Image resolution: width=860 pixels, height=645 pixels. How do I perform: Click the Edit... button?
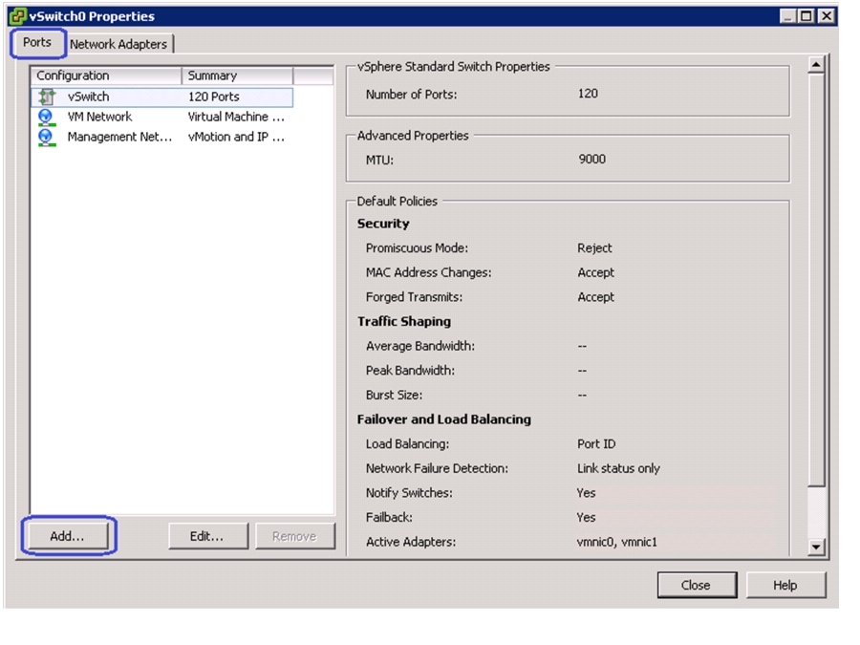[x=207, y=536]
